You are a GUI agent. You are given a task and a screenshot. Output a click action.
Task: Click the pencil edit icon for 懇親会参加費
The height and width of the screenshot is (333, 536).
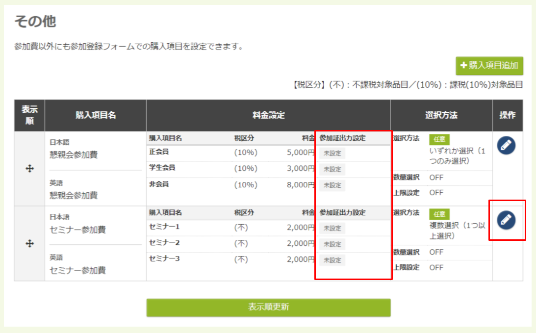(505, 146)
